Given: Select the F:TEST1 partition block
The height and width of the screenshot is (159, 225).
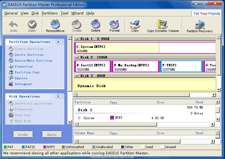Looking at the screenshot, I should tap(181, 66).
